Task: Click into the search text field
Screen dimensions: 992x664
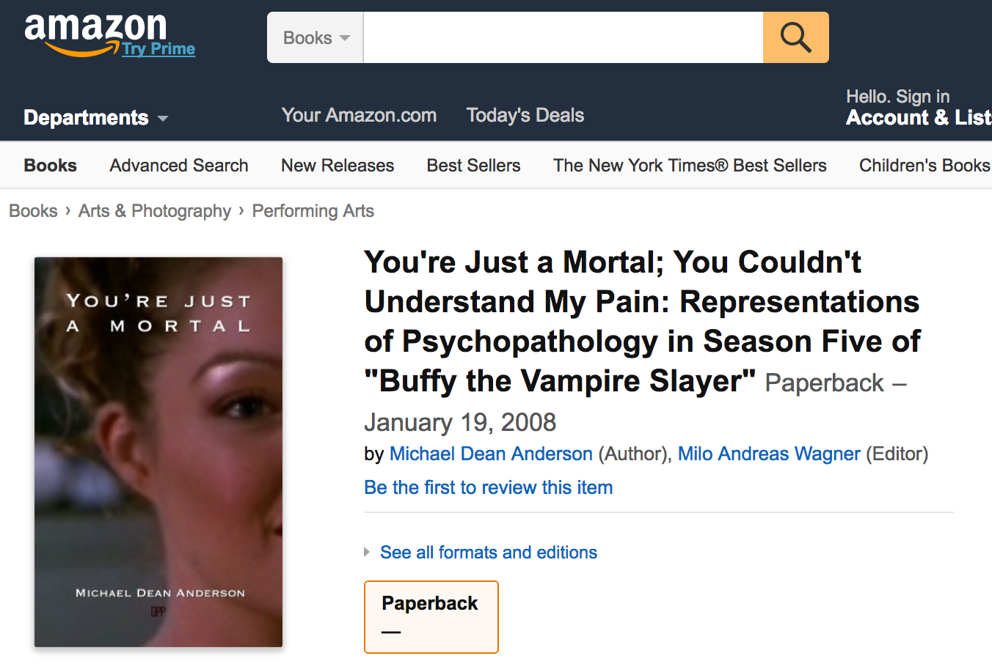Action: coord(564,37)
